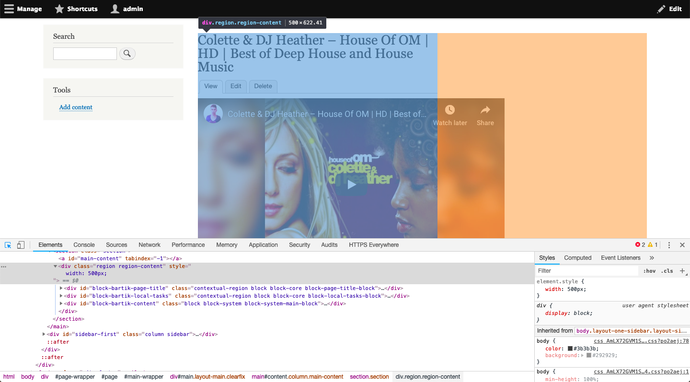Select the Styles pane tab

click(547, 258)
